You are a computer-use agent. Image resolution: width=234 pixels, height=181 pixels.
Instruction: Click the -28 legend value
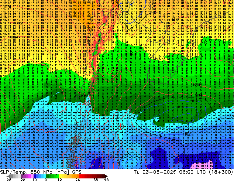coord(7,180)
